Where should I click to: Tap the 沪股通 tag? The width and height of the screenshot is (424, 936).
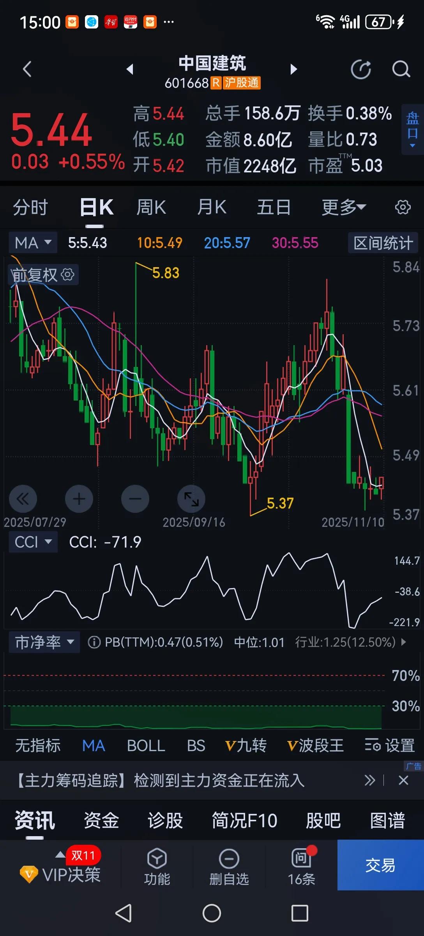(x=241, y=83)
